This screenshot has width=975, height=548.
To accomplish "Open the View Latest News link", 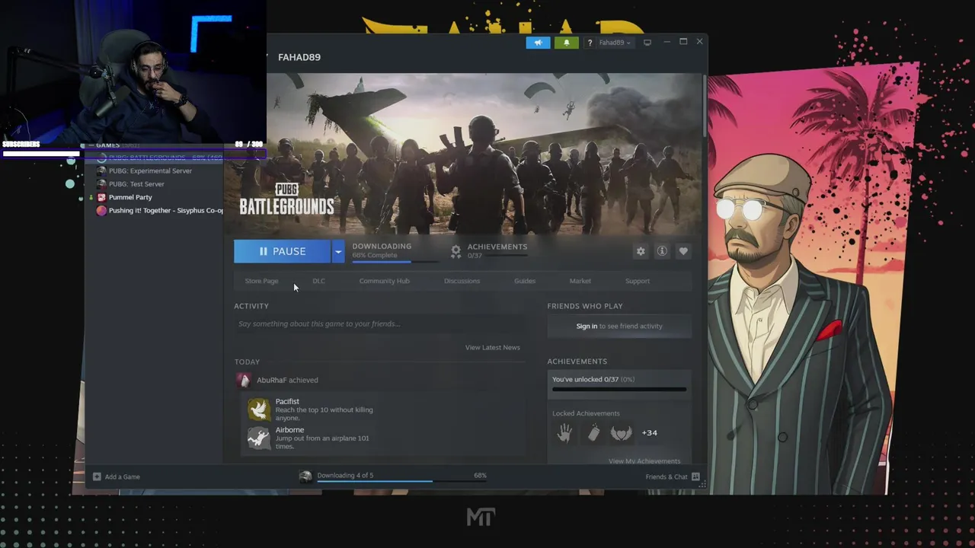I will coord(492,347).
